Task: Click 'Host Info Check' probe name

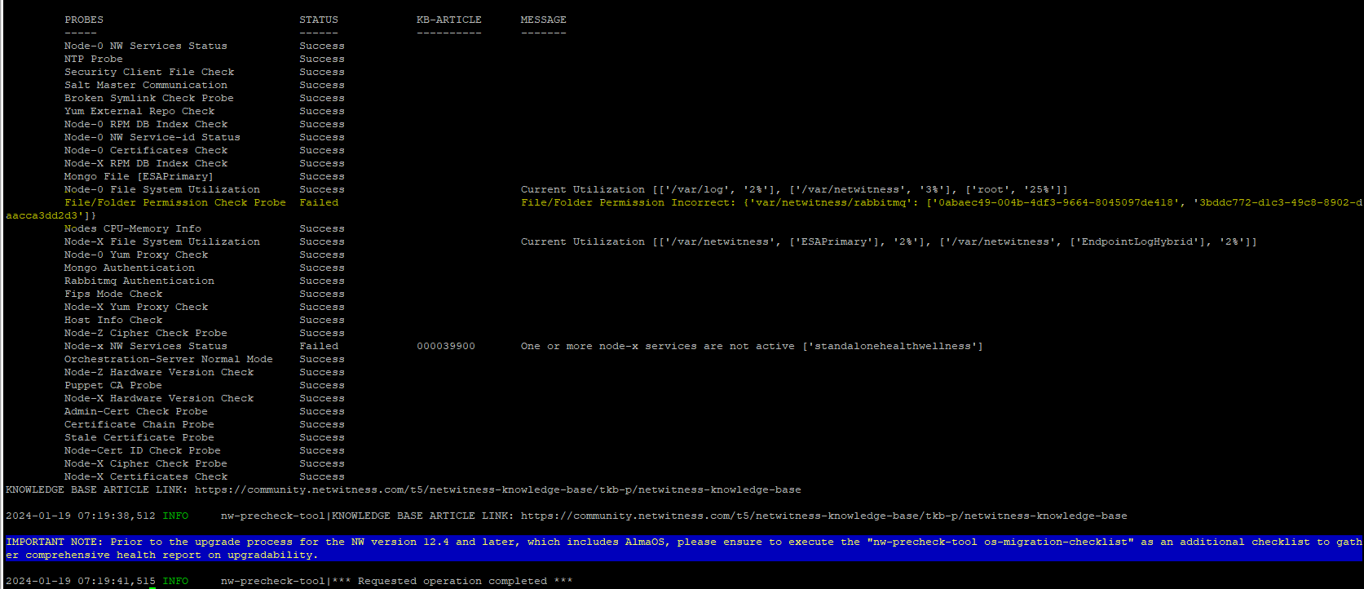Action: pyautogui.click(x=113, y=320)
